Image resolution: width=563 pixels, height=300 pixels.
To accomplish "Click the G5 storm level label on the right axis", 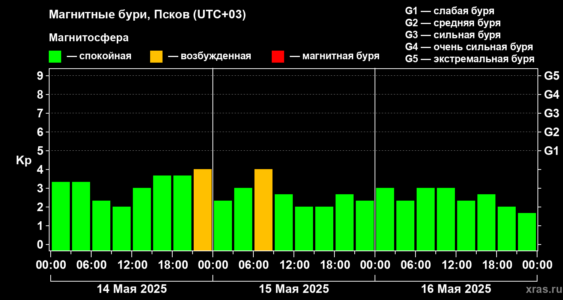I will pos(551,76).
